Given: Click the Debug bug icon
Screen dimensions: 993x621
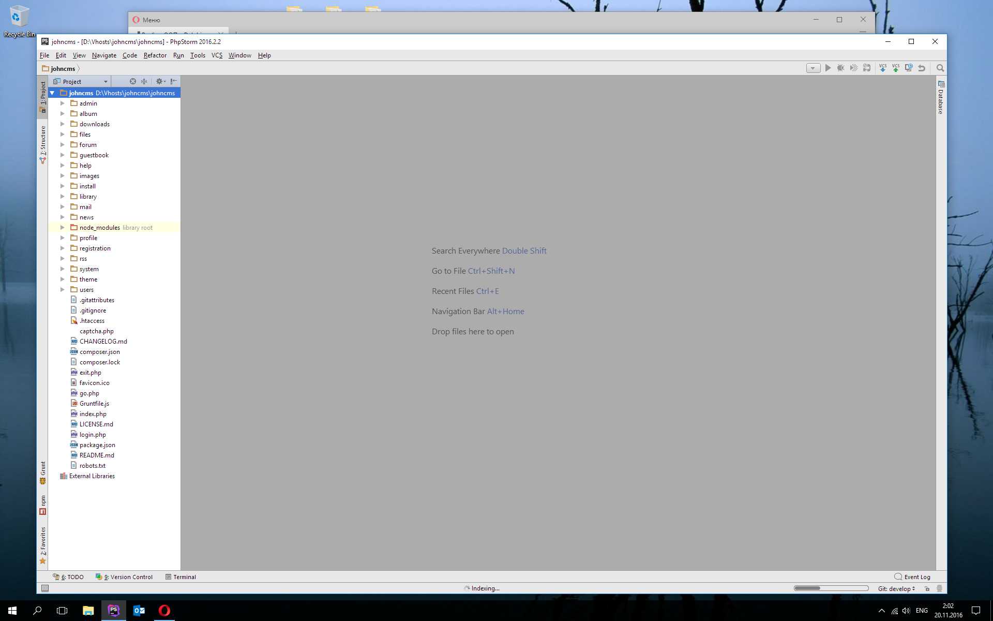Looking at the screenshot, I should [x=840, y=68].
